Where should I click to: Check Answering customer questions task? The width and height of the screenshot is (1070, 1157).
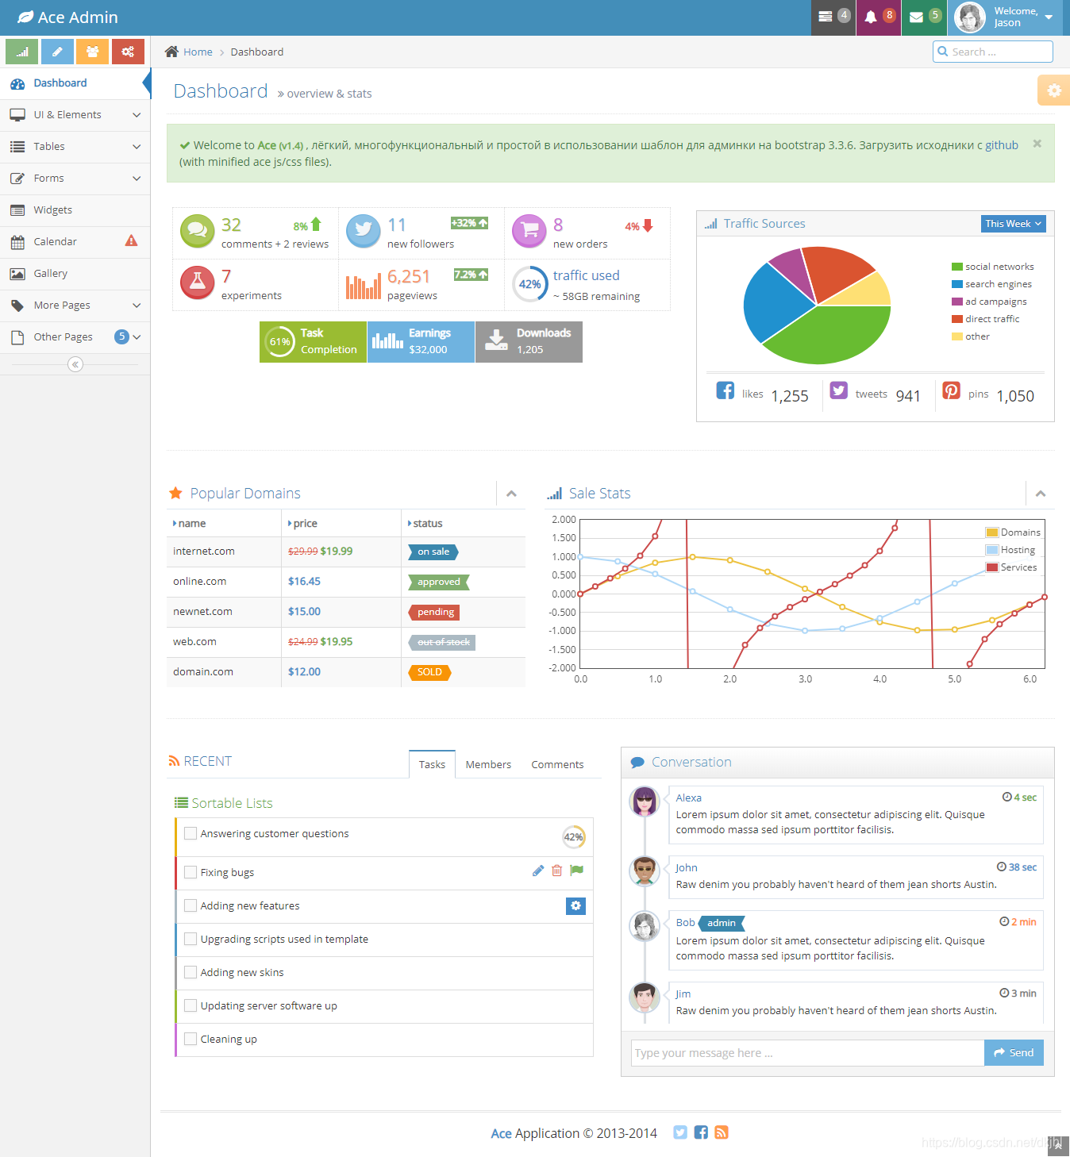point(191,833)
